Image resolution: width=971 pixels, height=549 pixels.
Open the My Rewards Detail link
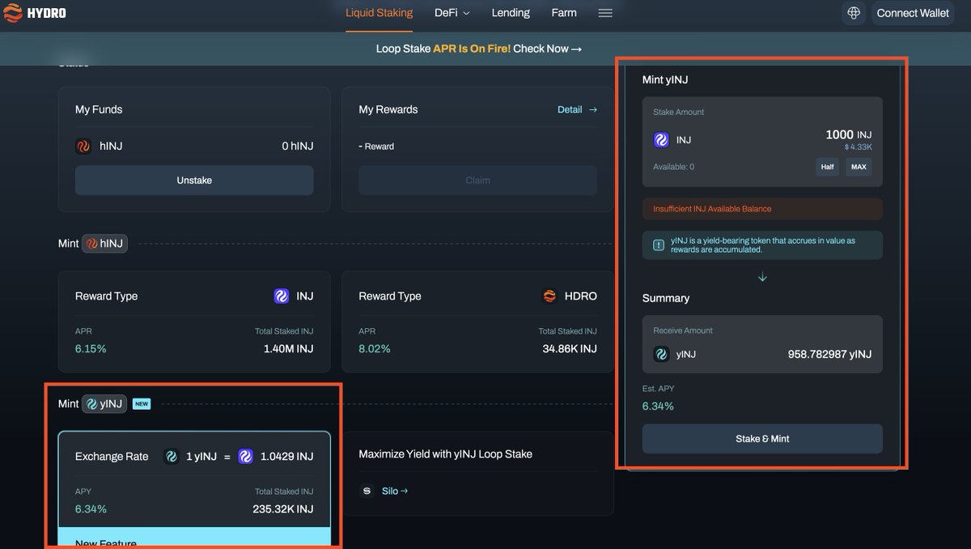pos(578,109)
